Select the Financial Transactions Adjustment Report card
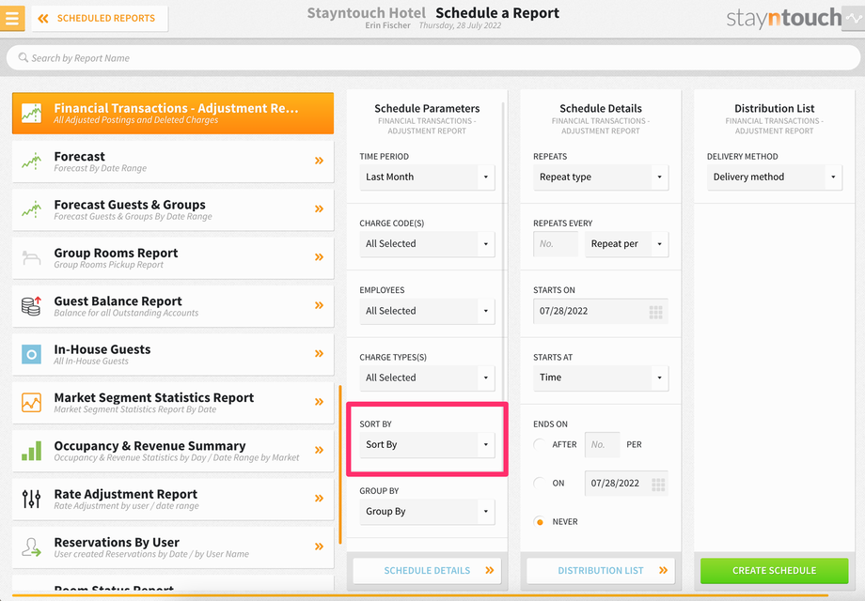865x601 pixels. pos(173,113)
